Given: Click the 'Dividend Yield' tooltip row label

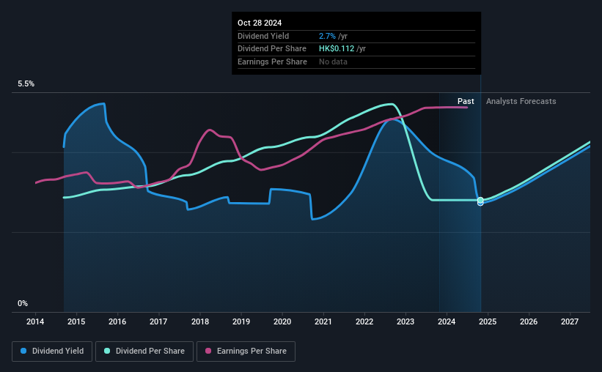Looking at the screenshot, I should [x=263, y=36].
